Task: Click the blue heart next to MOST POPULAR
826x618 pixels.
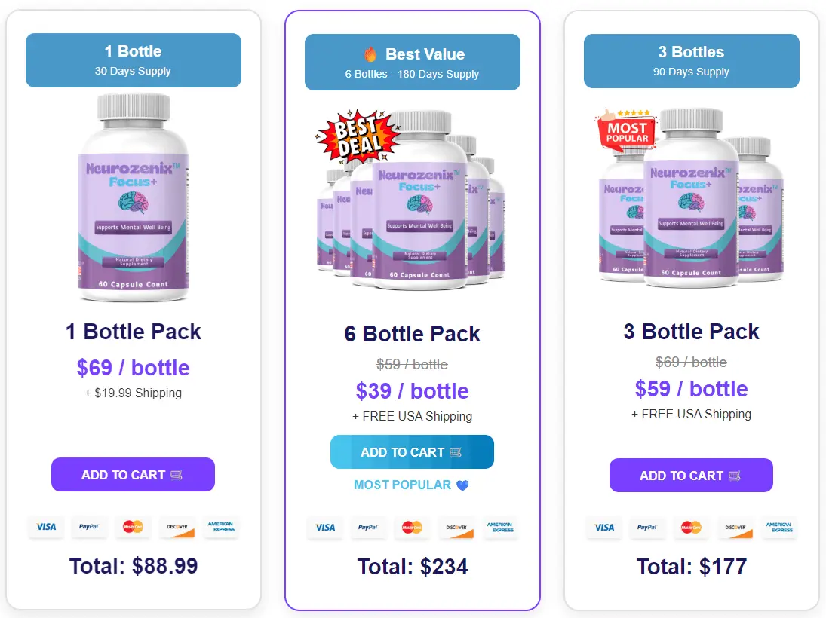Action: pos(463,485)
